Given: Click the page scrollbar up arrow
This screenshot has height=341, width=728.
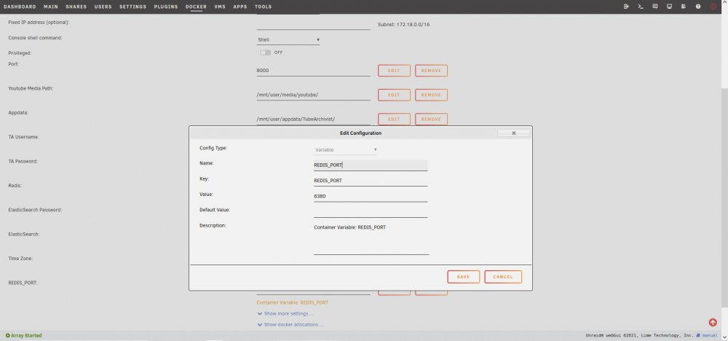Looking at the screenshot, I should pos(724,3).
